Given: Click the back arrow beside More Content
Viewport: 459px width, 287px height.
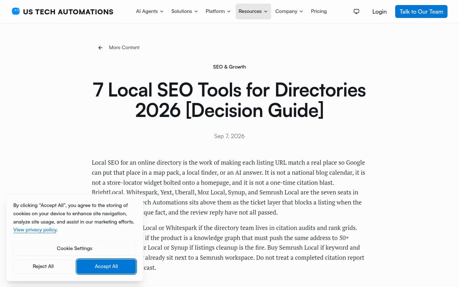Looking at the screenshot, I should [100, 48].
